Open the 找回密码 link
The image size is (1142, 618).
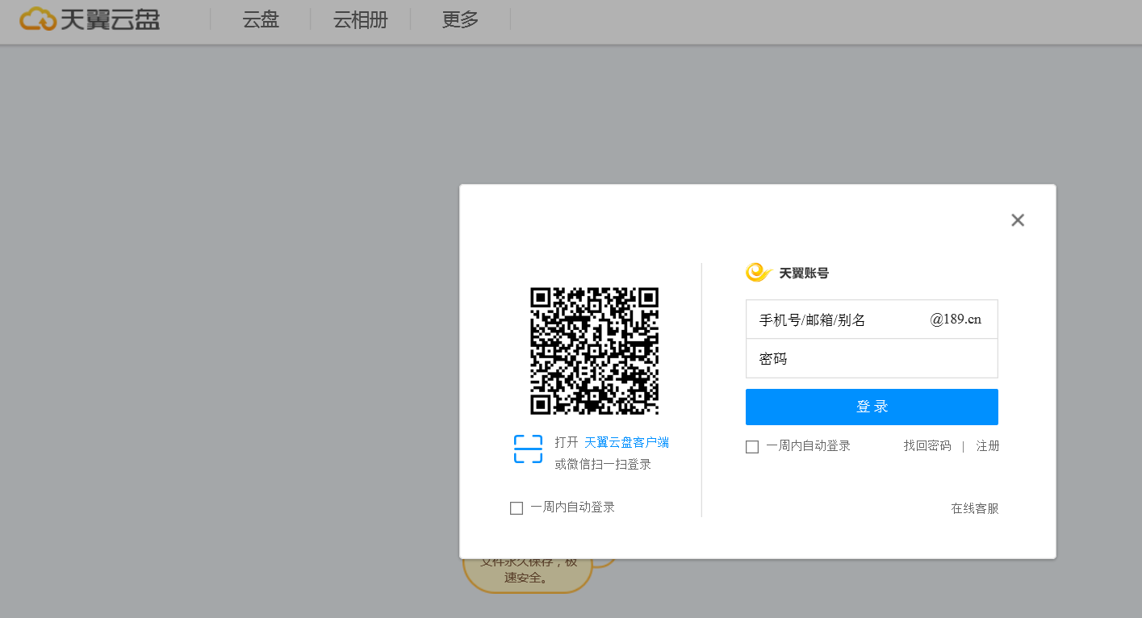[x=927, y=446]
